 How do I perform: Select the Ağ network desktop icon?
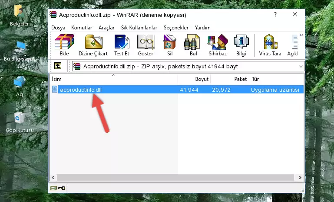pos(20,87)
